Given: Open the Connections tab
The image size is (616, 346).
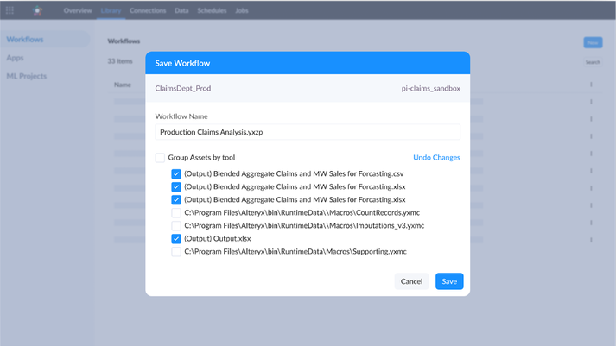Looking at the screenshot, I should point(148,11).
